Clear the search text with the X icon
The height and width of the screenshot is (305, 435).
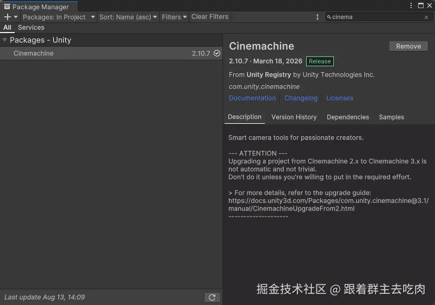426,17
